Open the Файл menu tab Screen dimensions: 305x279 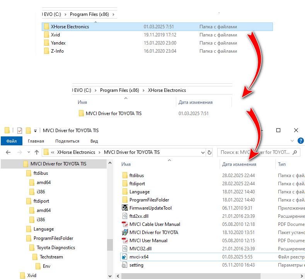point(12,141)
